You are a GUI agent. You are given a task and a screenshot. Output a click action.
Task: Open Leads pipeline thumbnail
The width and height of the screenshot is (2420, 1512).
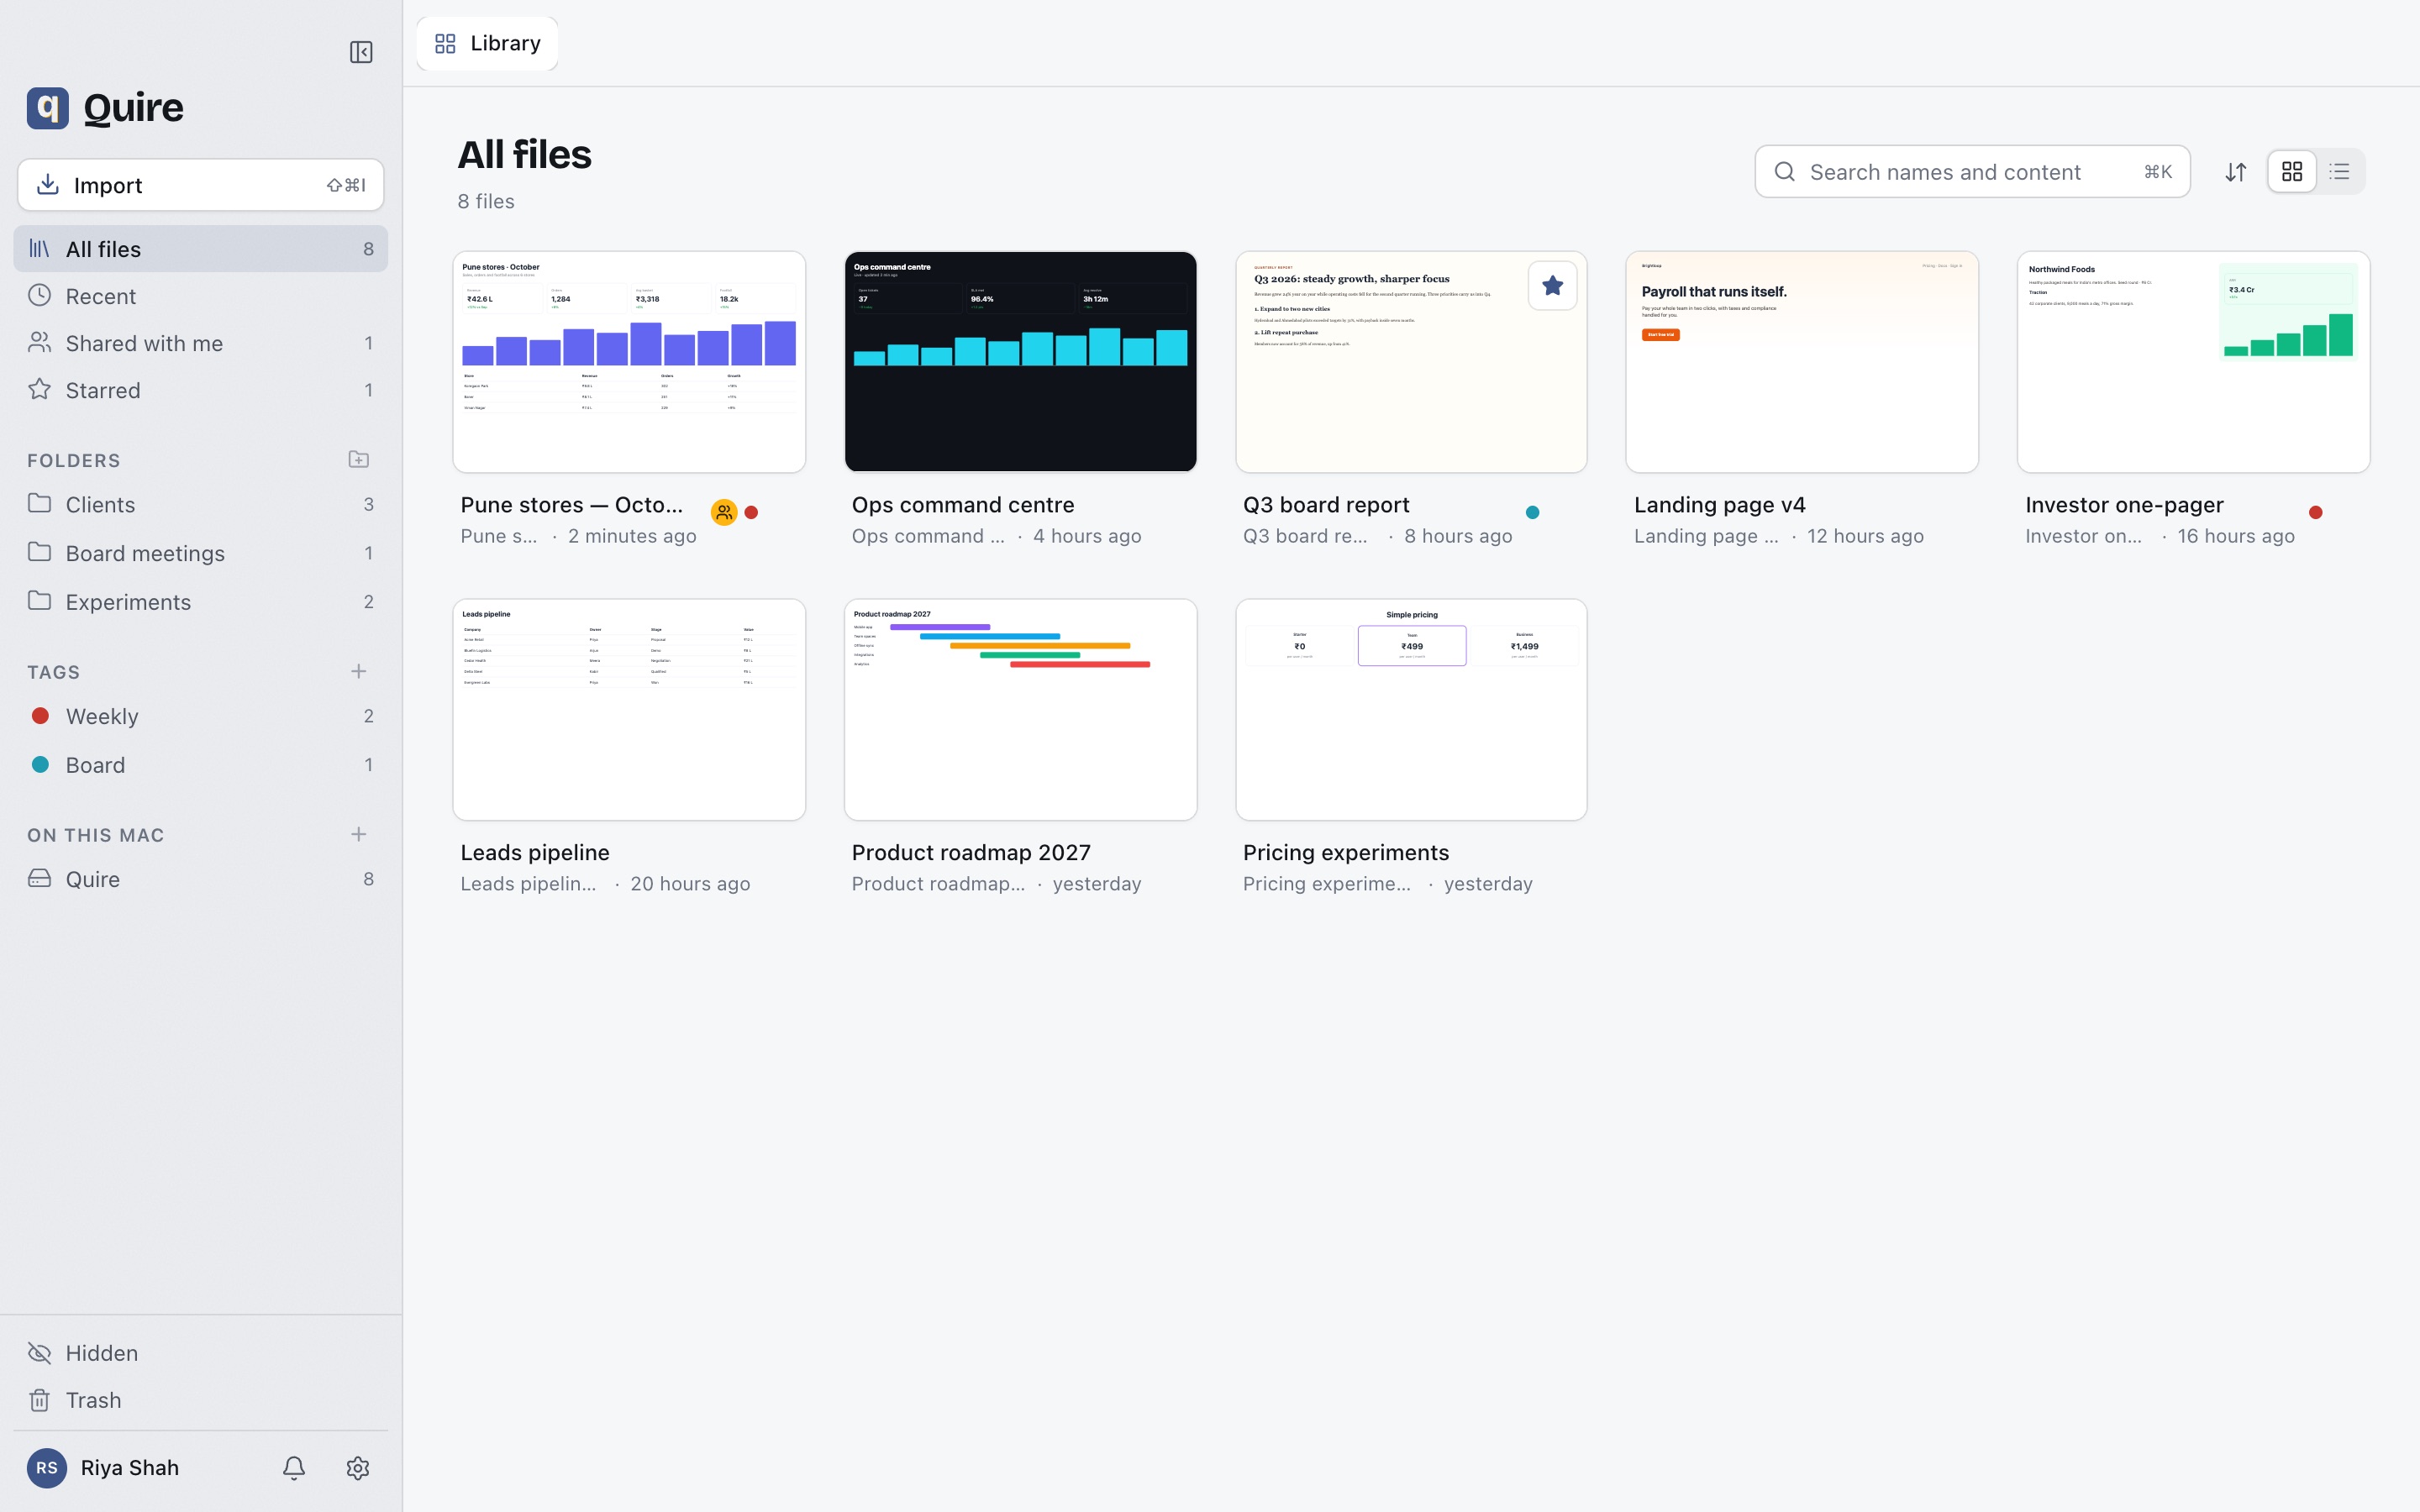pos(629,710)
